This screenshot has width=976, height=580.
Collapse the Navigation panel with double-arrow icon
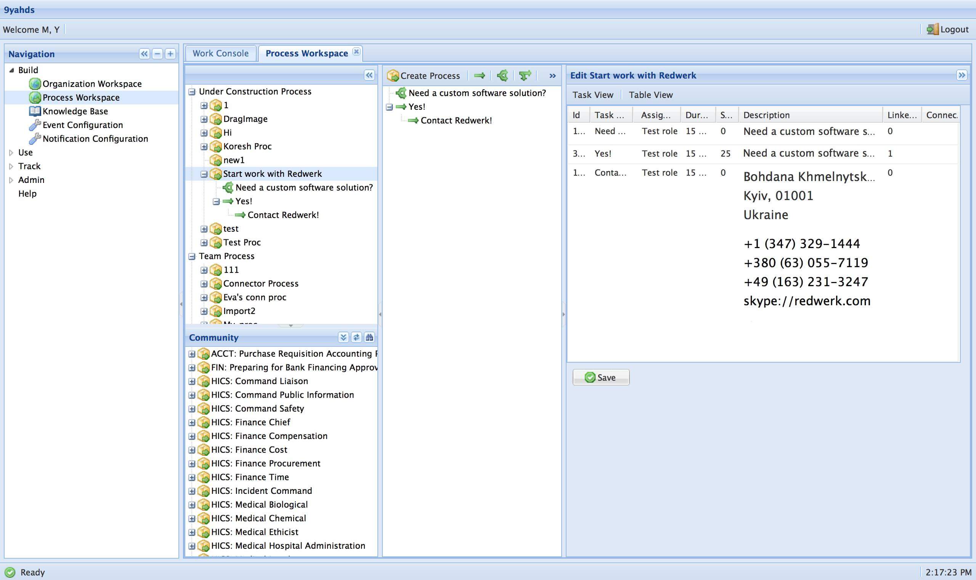click(x=144, y=54)
